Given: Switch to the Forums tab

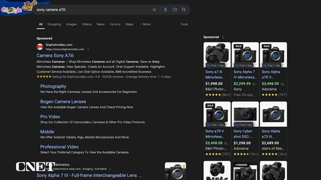Looking at the screenshot, I should click(x=115, y=24).
